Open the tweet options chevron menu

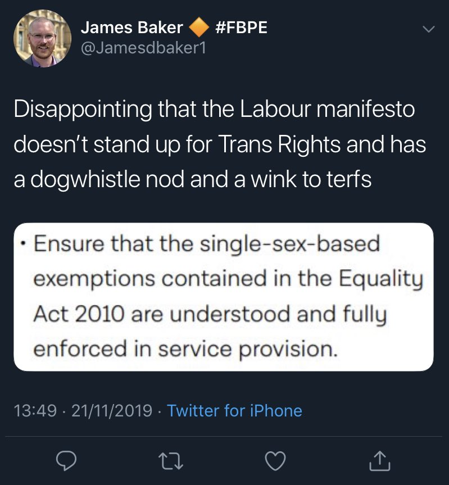click(x=428, y=29)
